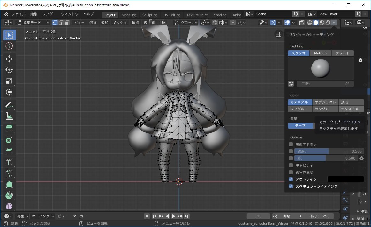Image resolution: width=371 pixels, height=227 pixels.
Task: Select the Bevel tool
Action: coord(9,151)
